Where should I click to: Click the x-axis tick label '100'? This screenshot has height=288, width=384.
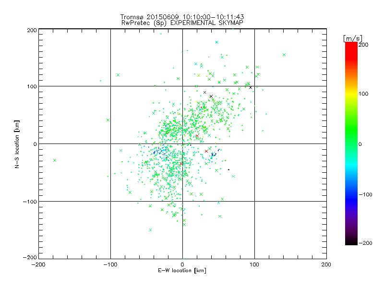pos(254,264)
